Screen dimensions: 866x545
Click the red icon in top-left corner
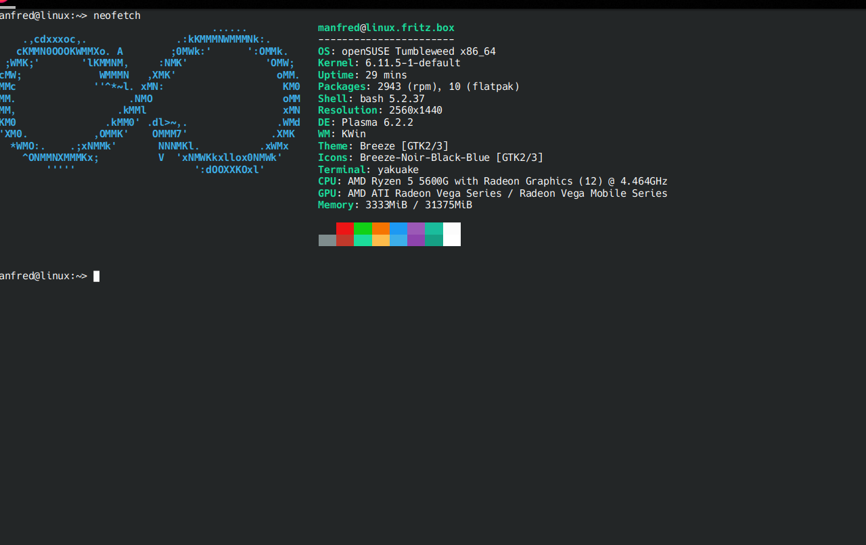3,3
